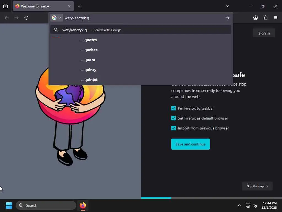Viewport: 282px width, 212px height.
Task: Open the muted volume tray icon
Action: (255, 205)
